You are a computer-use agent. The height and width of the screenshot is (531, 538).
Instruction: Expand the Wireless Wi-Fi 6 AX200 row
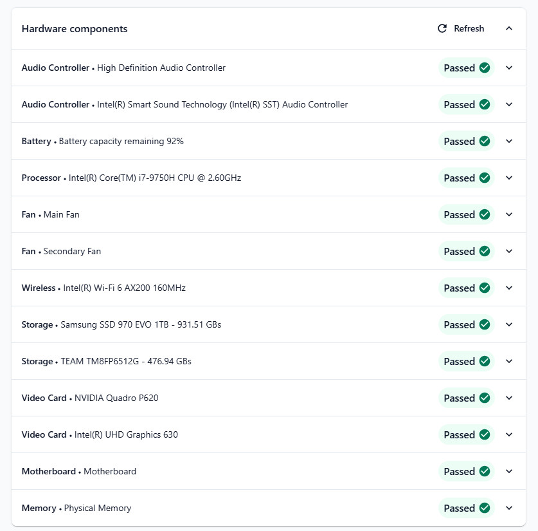coord(509,288)
